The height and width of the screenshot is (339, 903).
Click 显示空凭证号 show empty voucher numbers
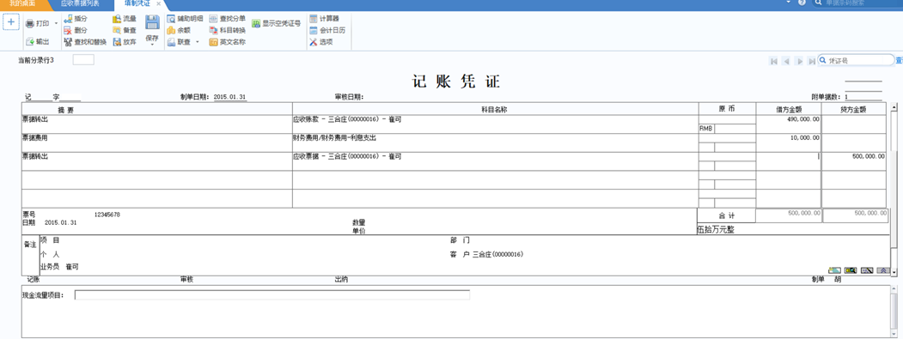coord(277,23)
